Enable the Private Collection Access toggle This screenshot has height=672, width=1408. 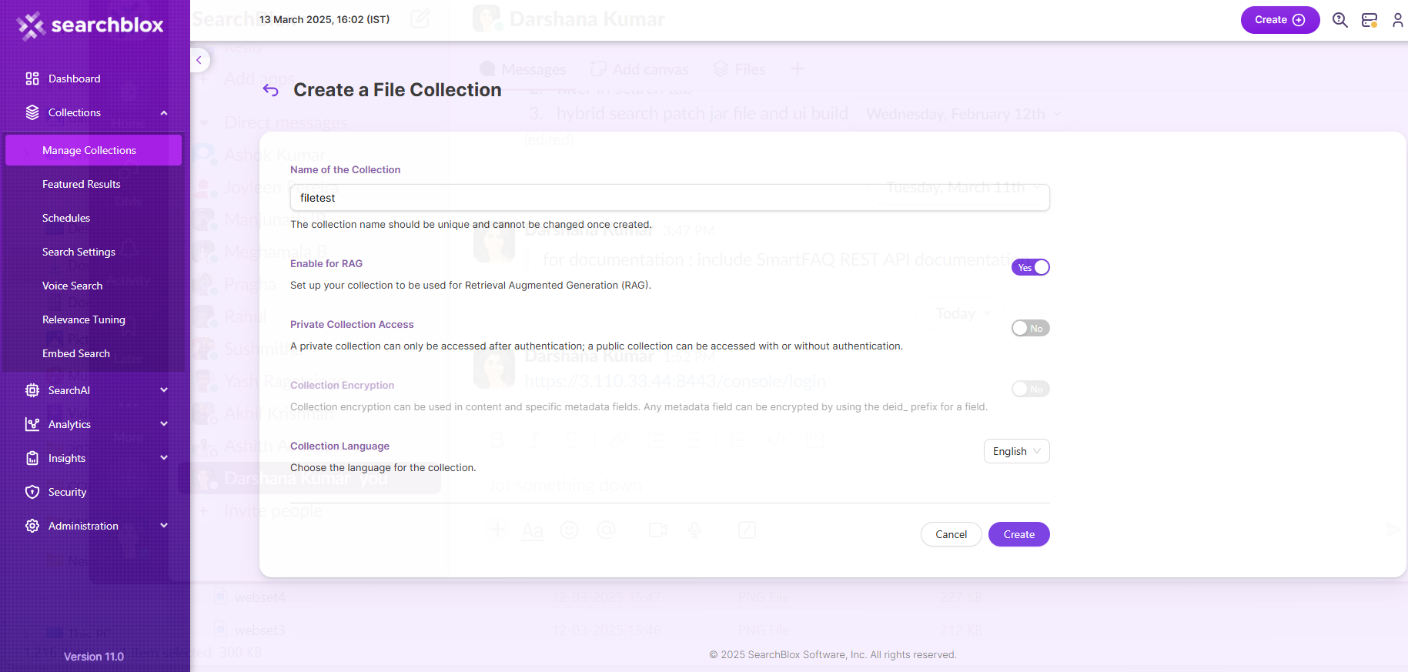[1031, 328]
